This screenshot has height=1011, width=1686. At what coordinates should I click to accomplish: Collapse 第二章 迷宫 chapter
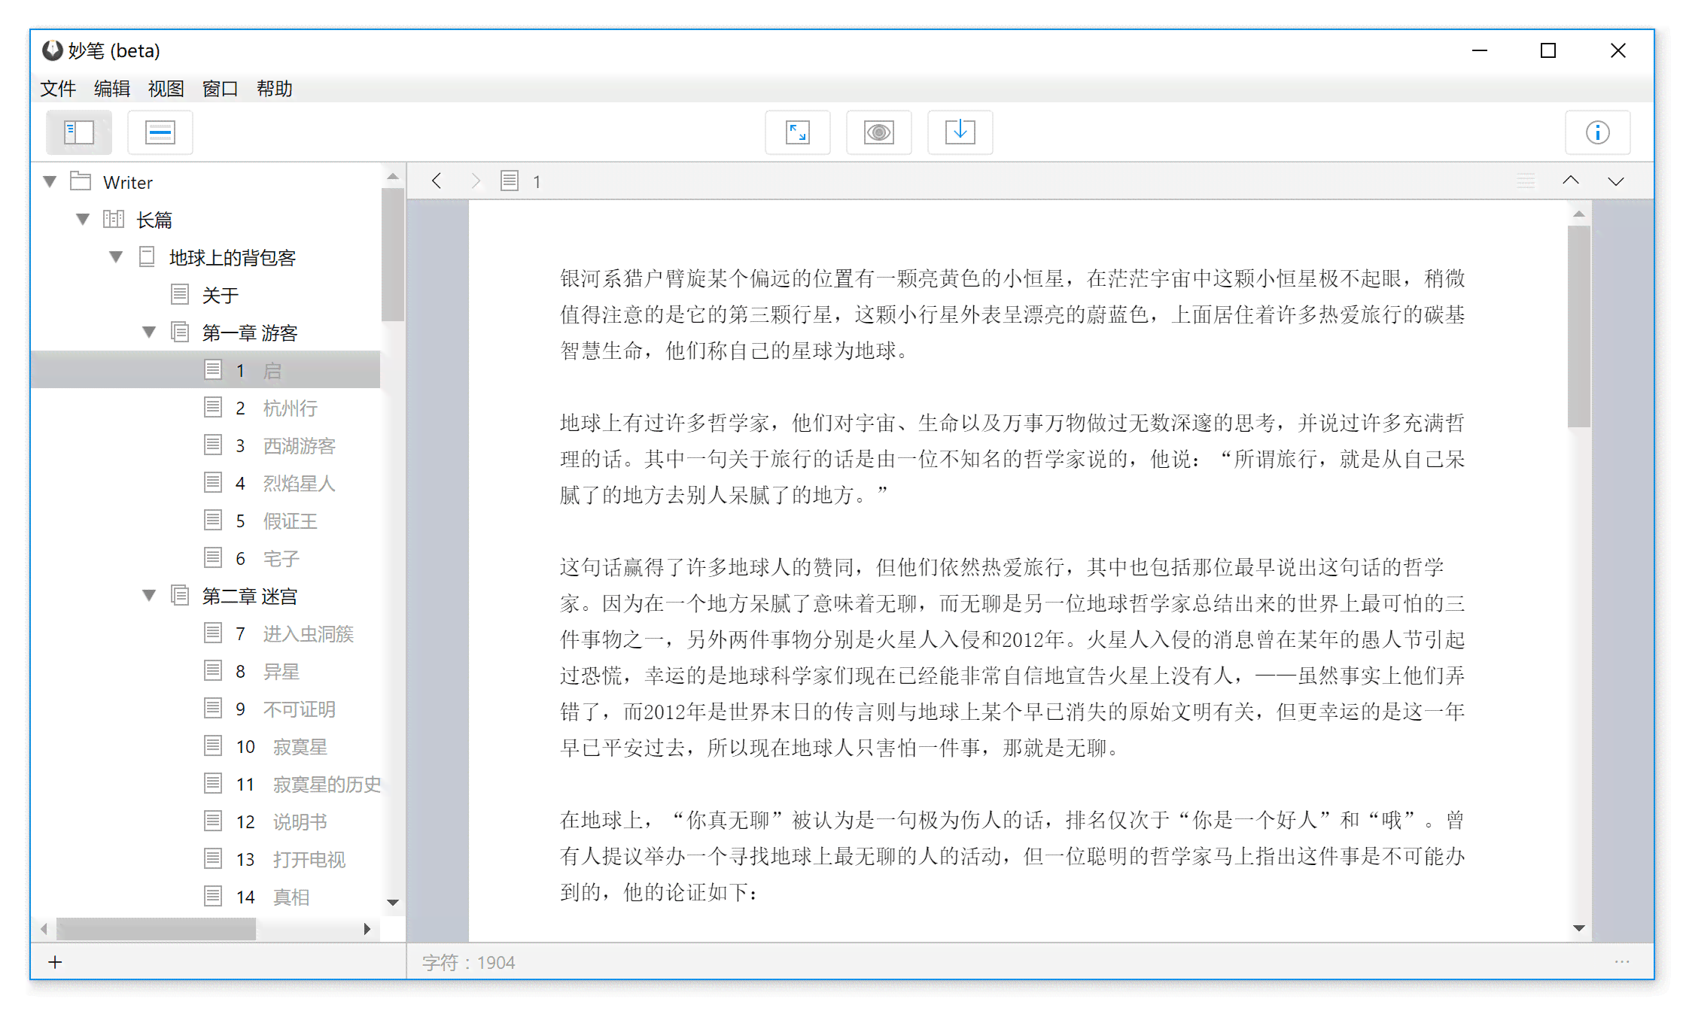150,595
